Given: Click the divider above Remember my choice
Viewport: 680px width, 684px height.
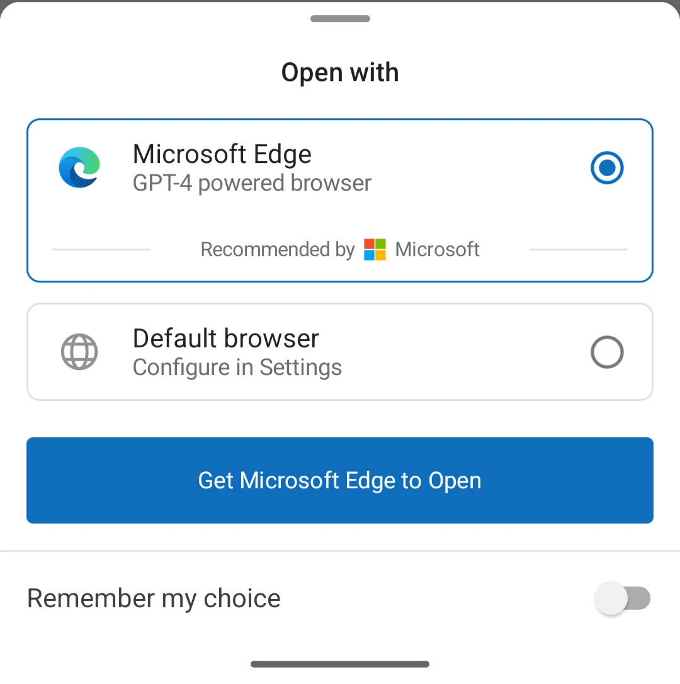Looking at the screenshot, I should coord(340,551).
